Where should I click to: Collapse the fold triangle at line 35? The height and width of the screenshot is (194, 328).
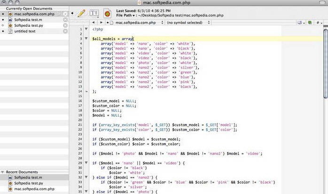pos(86,191)
